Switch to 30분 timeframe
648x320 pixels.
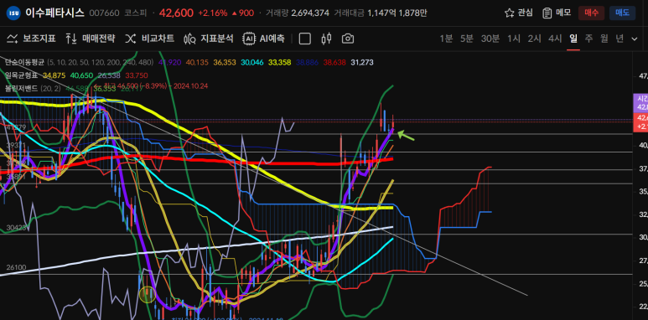(x=490, y=39)
